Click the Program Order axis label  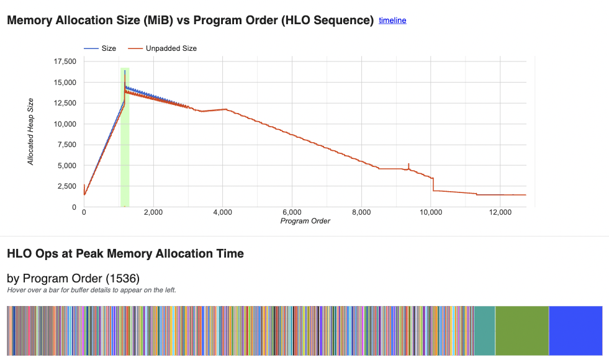pos(305,221)
